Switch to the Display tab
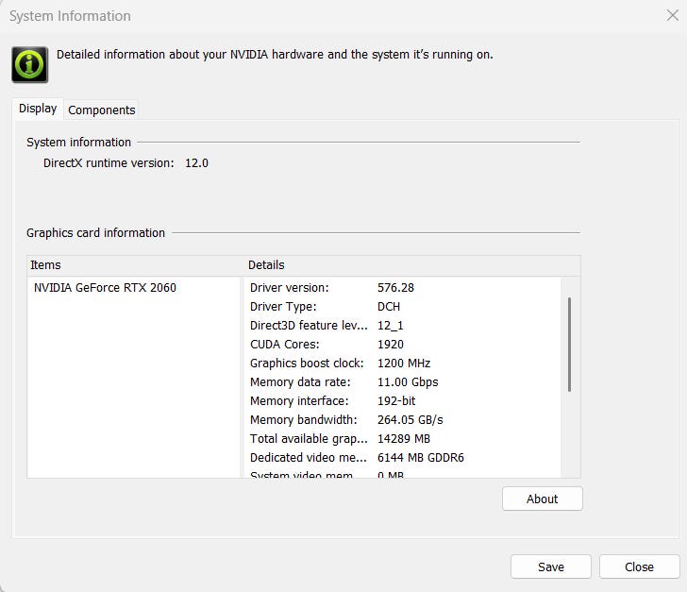The width and height of the screenshot is (687, 592). 38,109
